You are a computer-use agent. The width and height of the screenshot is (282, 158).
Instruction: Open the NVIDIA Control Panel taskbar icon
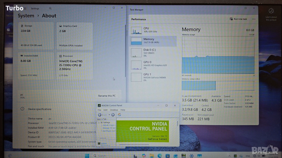[x=183, y=156]
